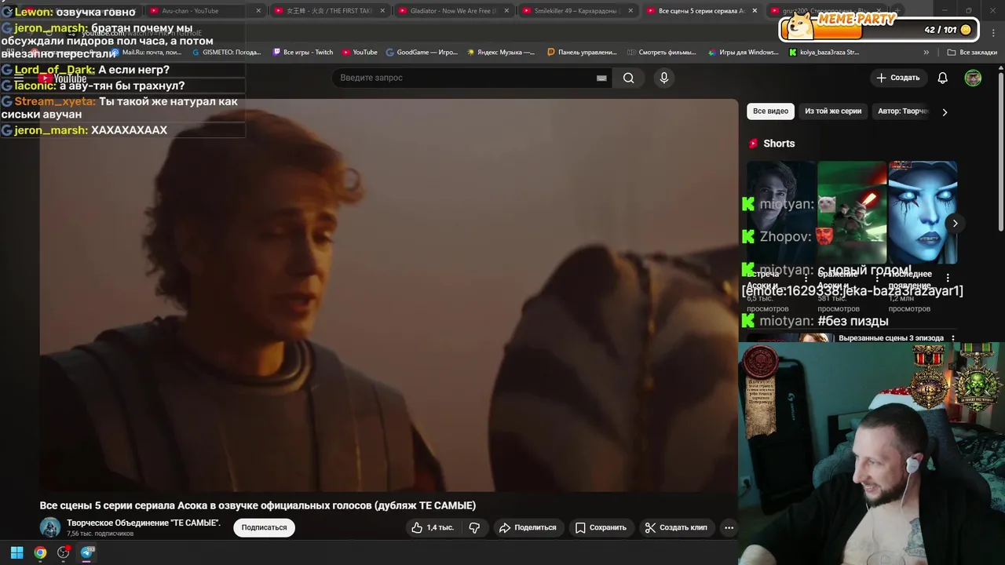Close the Avu-chan - YouTube tab
The image size is (1005, 565).
tap(258, 11)
